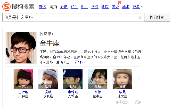Open 何炅's large portrait photo
This screenshot has width=172, height=109.
21,48
